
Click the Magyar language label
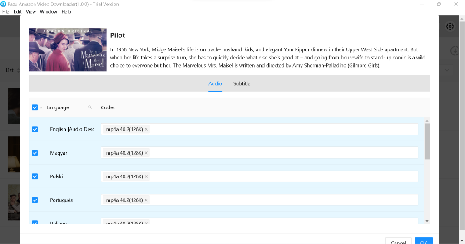(x=59, y=153)
